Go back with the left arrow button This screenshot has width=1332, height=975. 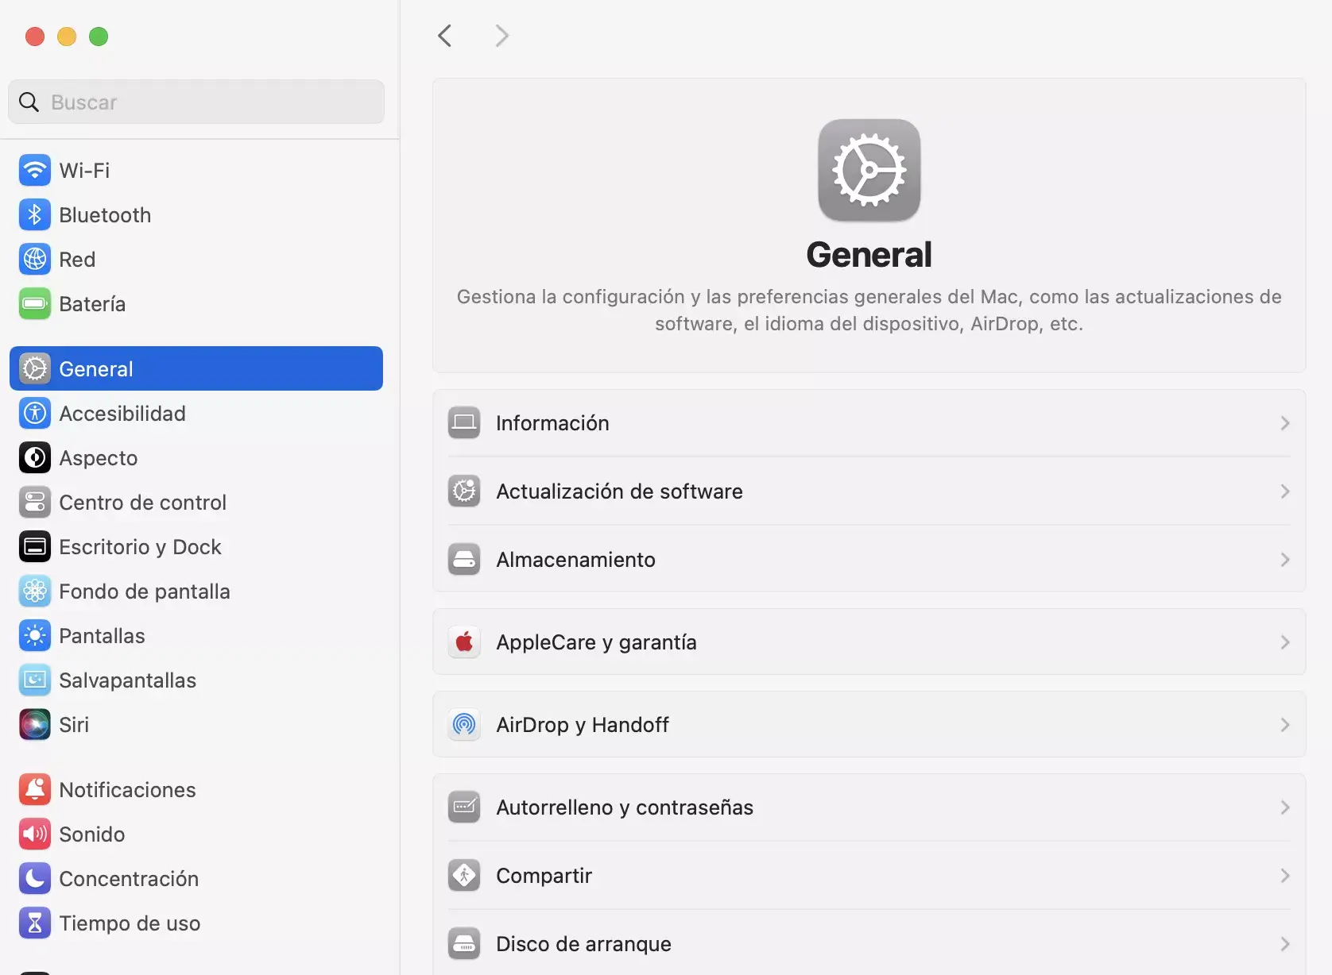point(445,36)
